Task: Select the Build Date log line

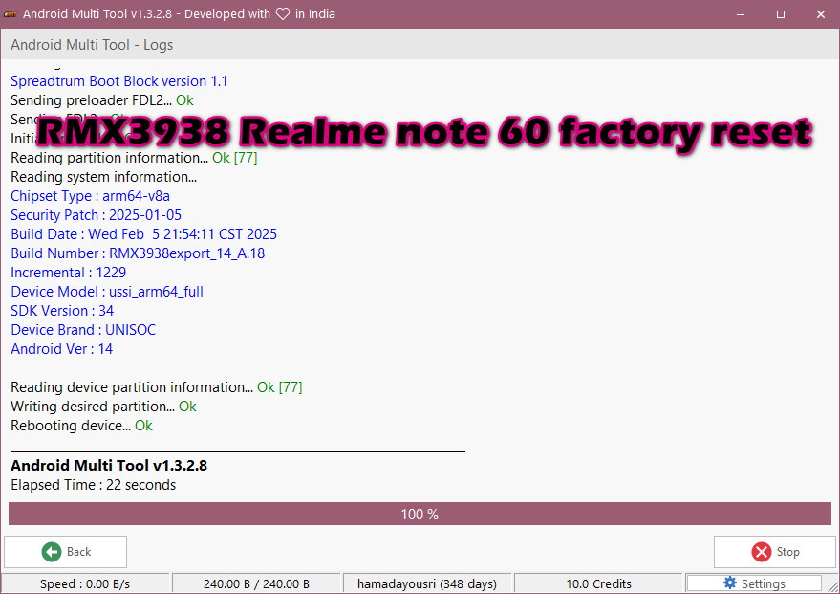Action: pyautogui.click(x=143, y=234)
